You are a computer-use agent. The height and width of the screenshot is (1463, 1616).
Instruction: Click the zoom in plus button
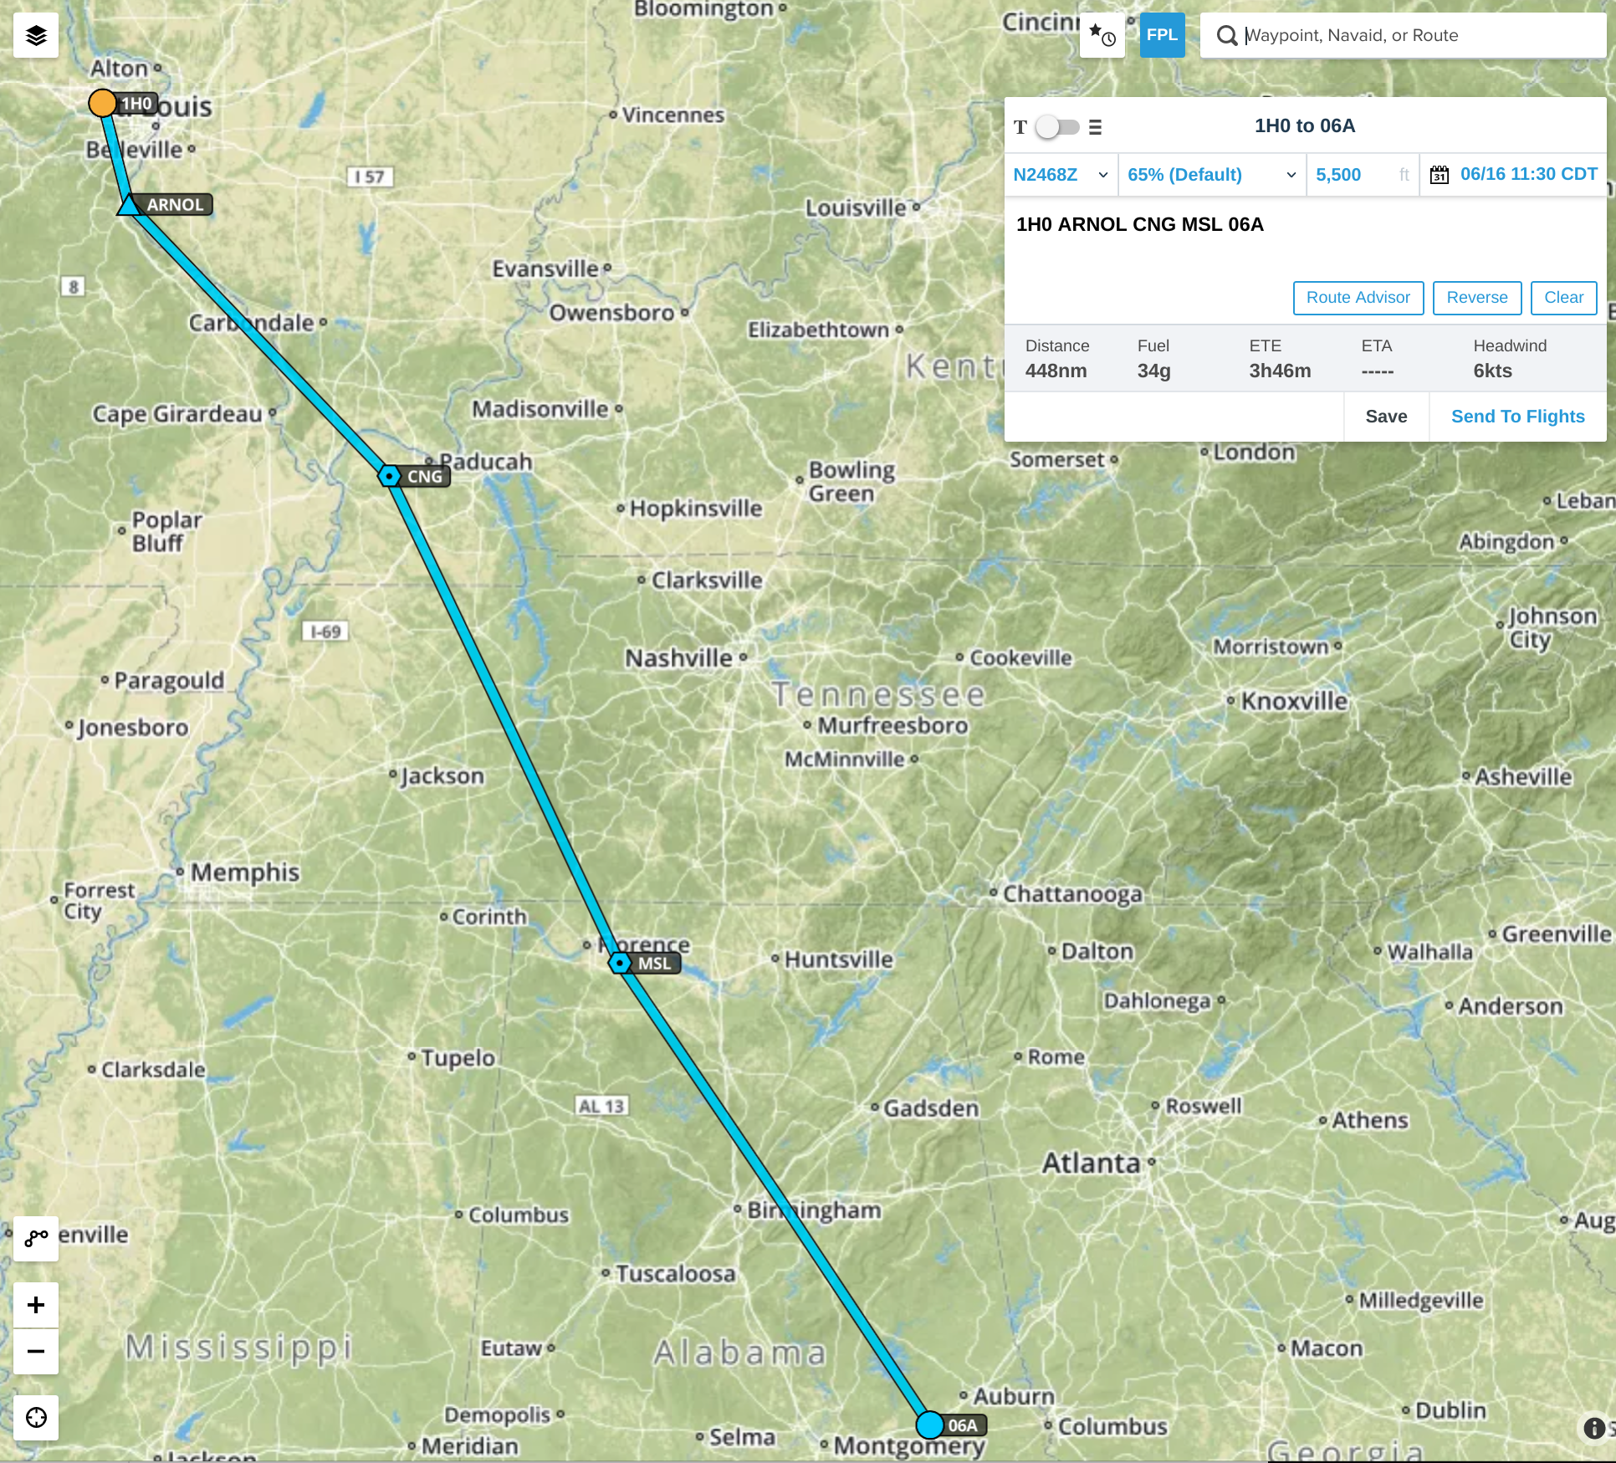coord(35,1304)
